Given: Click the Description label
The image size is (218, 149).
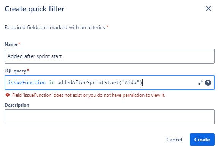Looking at the screenshot, I should coord(17,105).
